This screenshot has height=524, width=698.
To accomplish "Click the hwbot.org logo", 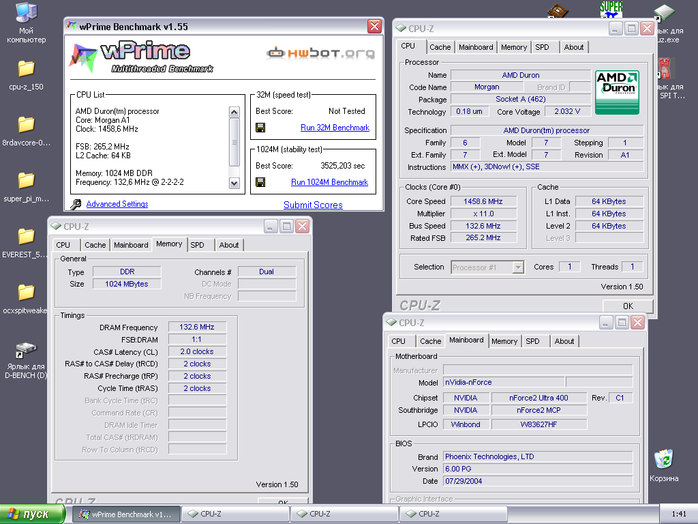I will pyautogui.click(x=320, y=53).
